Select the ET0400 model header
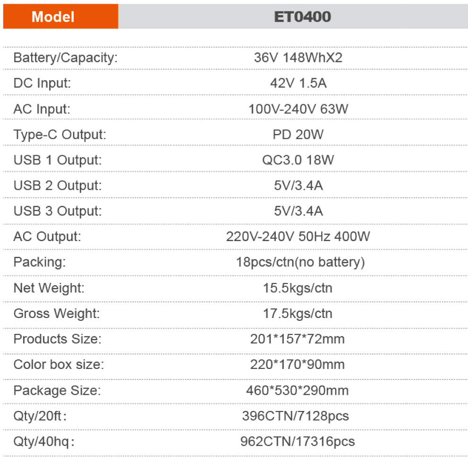Image resolution: width=468 pixels, height=460 pixels. coord(302,17)
